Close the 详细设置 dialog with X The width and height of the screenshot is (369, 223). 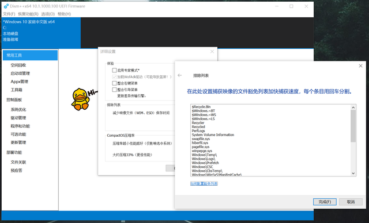[212, 51]
